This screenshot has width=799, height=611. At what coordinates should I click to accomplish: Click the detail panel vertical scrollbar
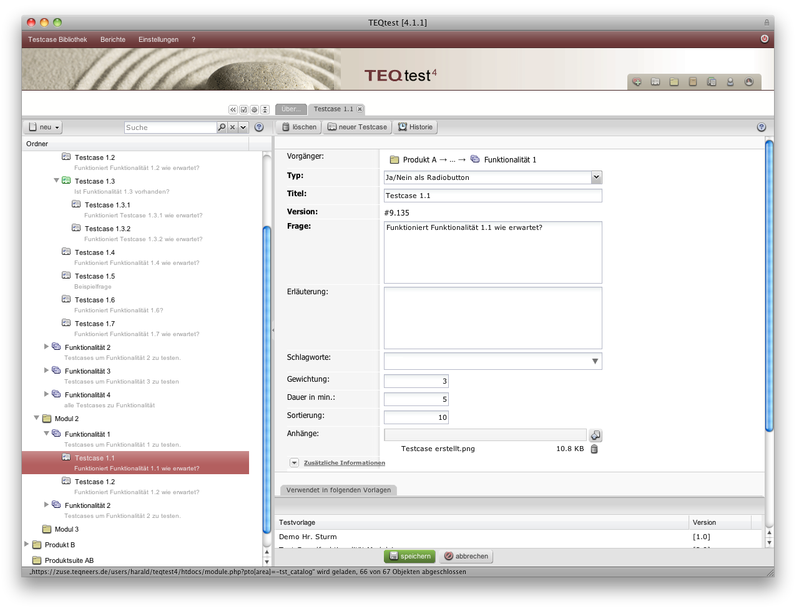coord(769,286)
